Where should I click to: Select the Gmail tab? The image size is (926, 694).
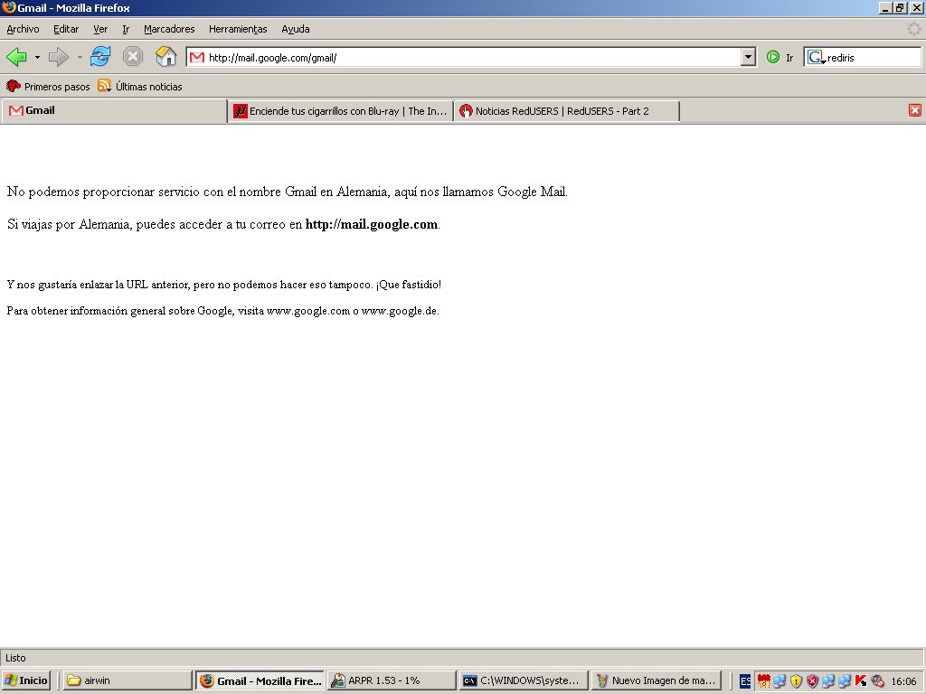114,110
